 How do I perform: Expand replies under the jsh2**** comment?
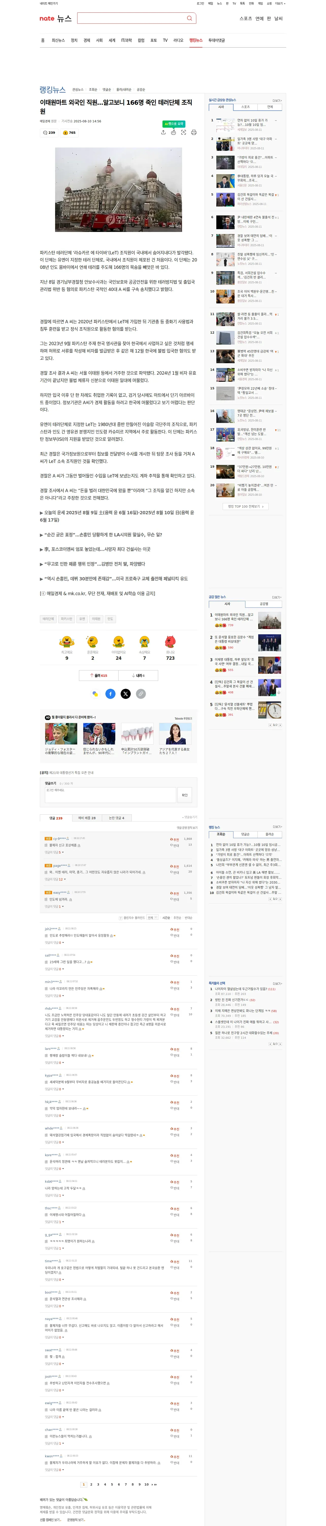coord(54,943)
